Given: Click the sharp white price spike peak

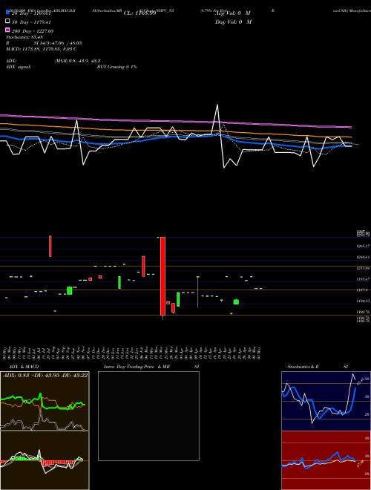Looking at the screenshot, I should pyautogui.click(x=217, y=105).
